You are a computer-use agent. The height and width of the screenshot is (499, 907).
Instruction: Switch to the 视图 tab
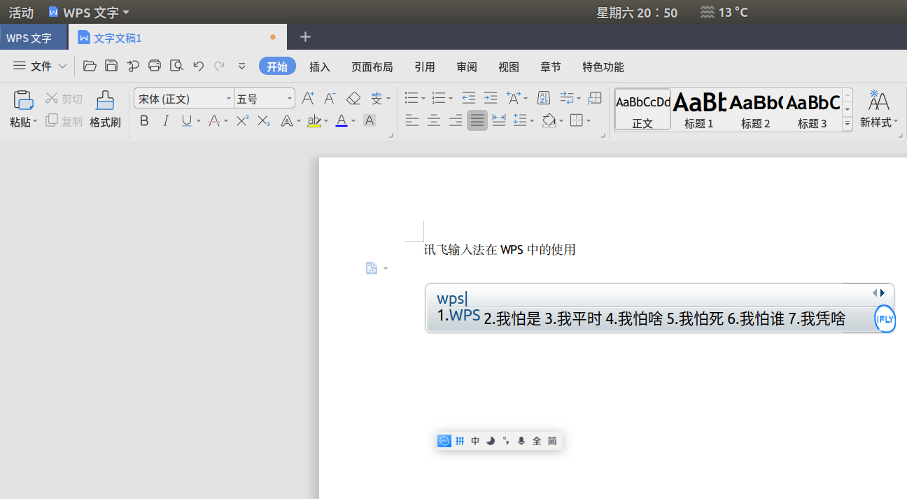click(x=509, y=67)
